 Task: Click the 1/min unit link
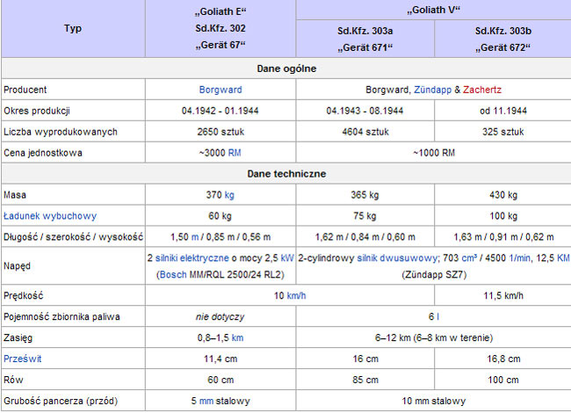(520, 258)
